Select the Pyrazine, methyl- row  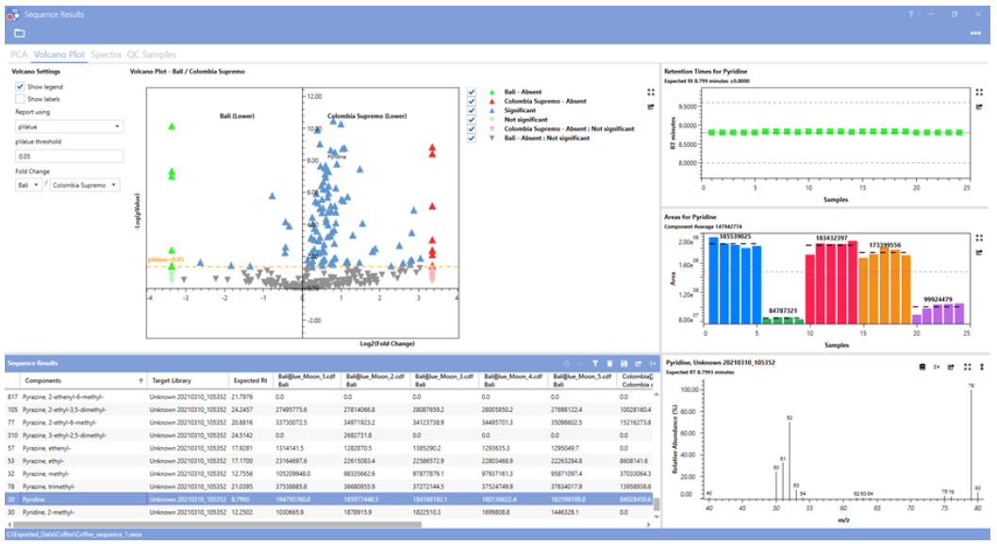329,473
